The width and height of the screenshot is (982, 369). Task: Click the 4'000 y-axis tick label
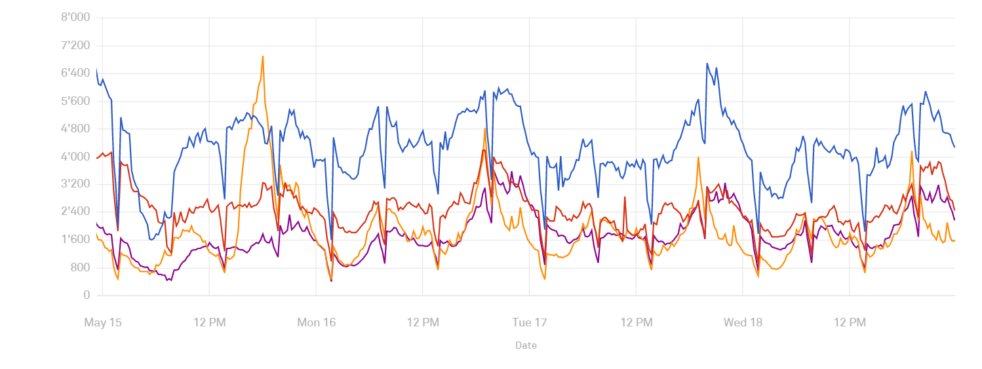pos(75,157)
